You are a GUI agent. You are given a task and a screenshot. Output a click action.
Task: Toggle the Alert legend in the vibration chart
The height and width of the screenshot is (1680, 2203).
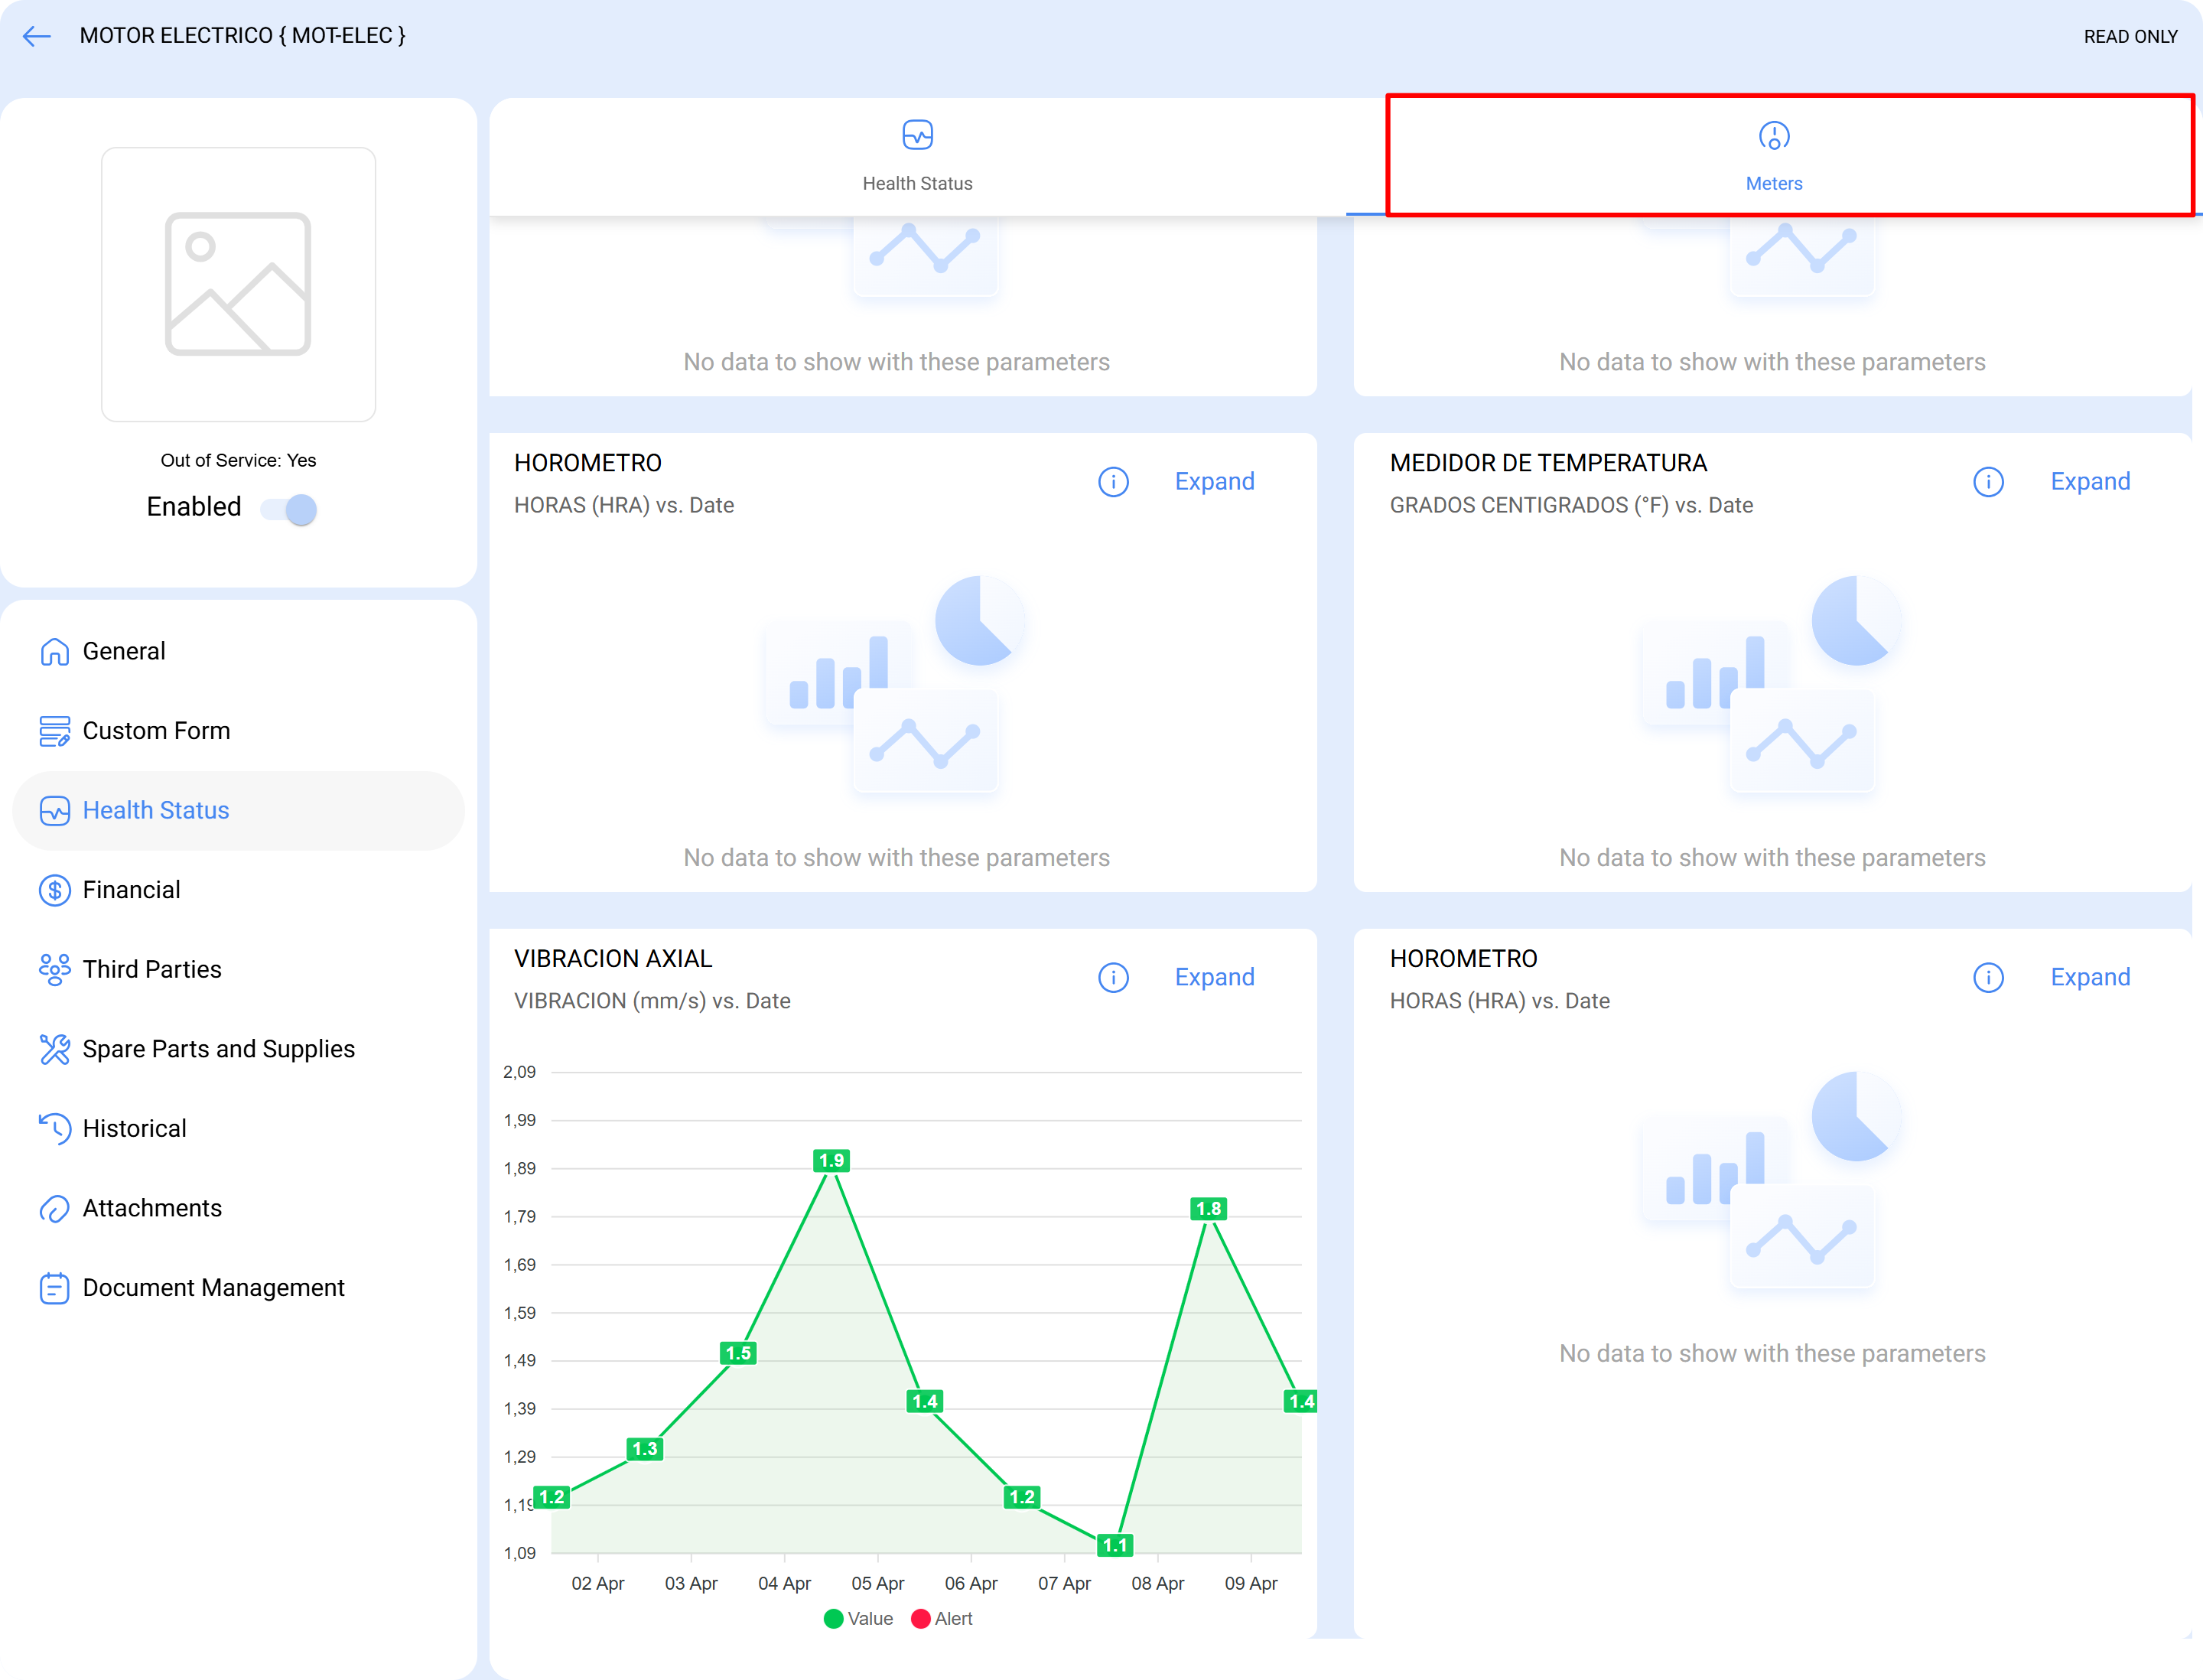click(944, 1618)
